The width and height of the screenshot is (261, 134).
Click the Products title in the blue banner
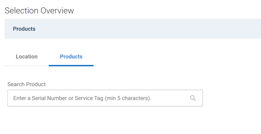pyautogui.click(x=24, y=29)
